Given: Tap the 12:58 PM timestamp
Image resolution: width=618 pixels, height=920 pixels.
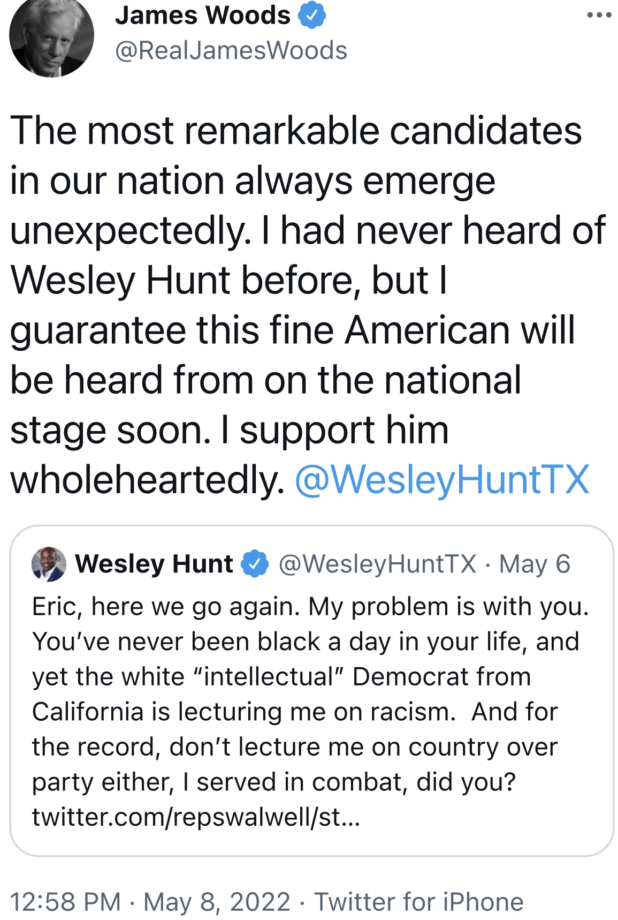Looking at the screenshot, I should (x=65, y=901).
